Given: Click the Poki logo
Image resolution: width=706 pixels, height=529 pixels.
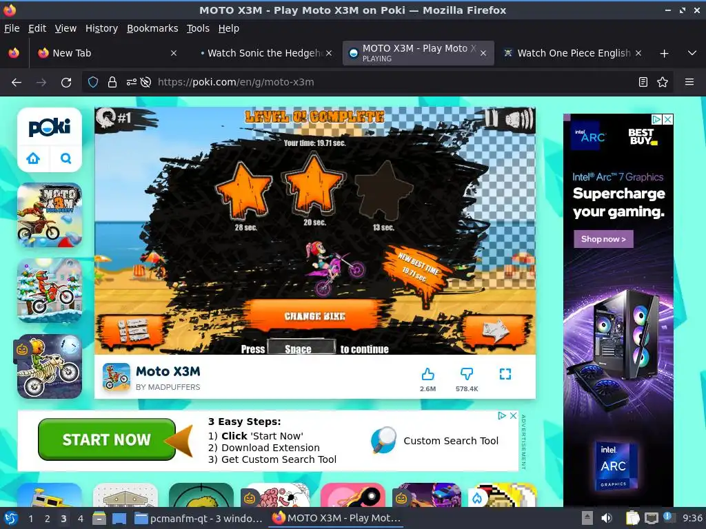Looking at the screenshot, I should [x=50, y=127].
